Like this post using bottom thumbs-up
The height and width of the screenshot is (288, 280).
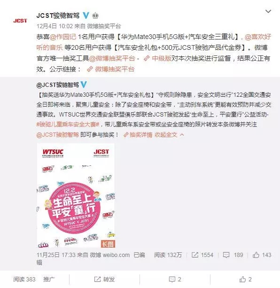tap(246, 280)
